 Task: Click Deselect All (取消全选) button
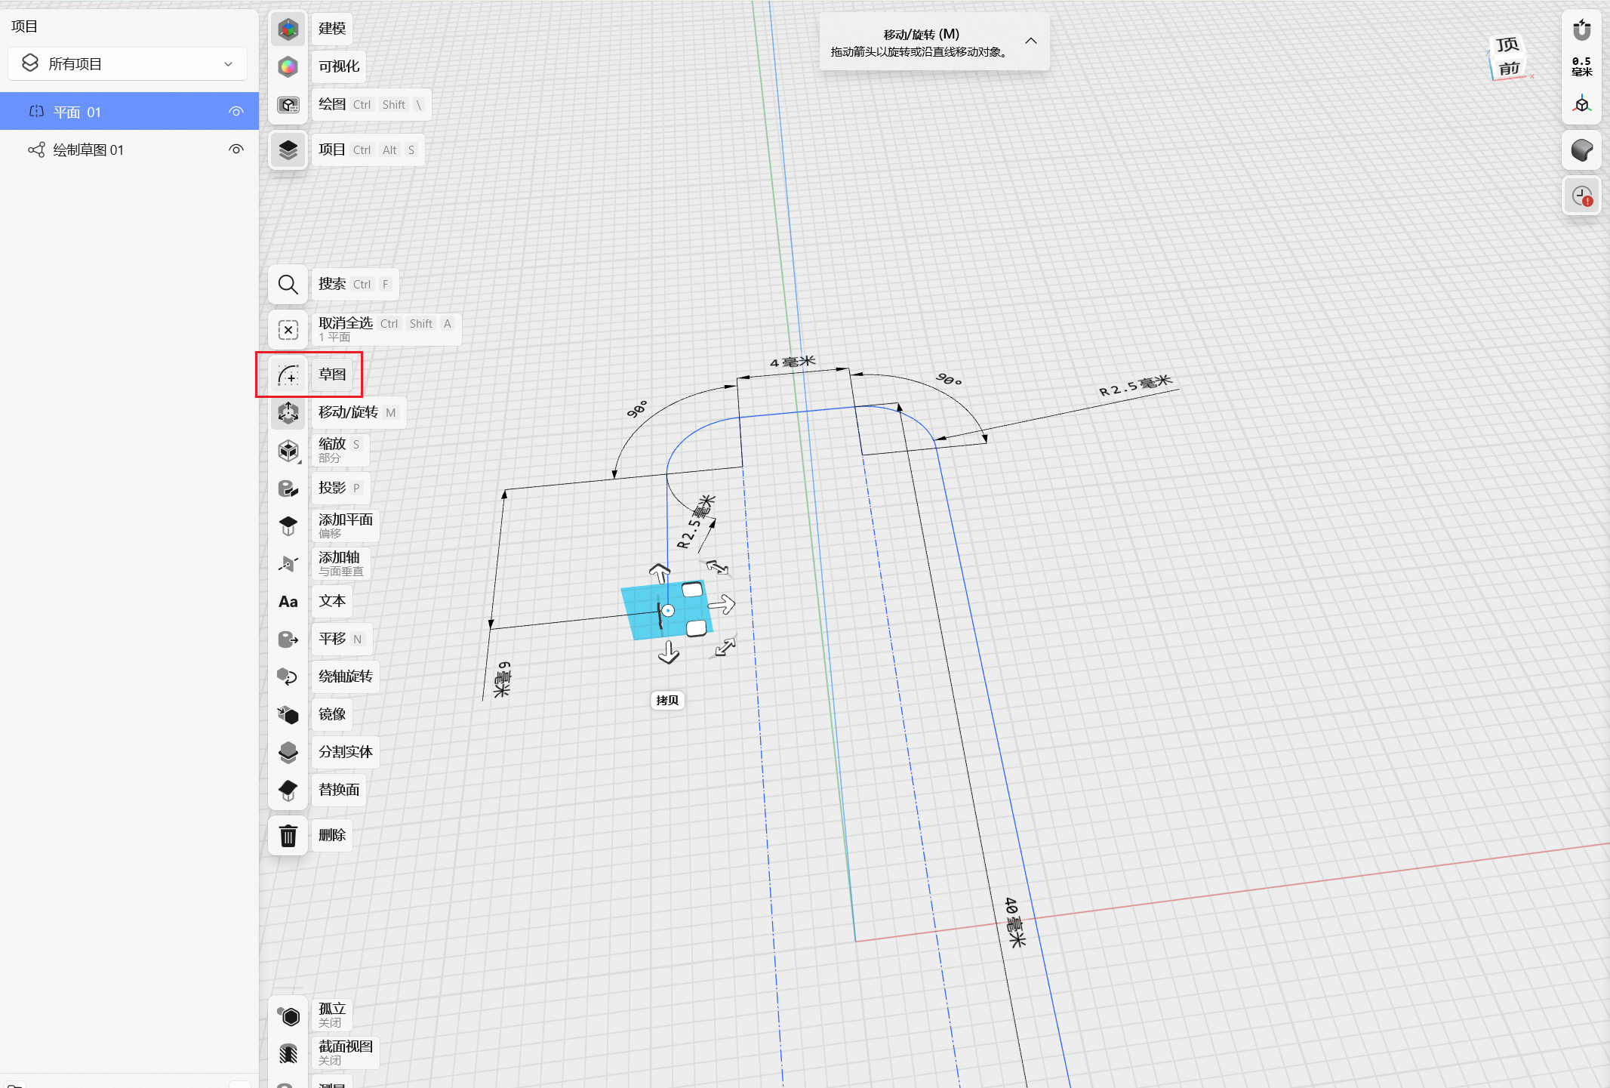click(288, 330)
